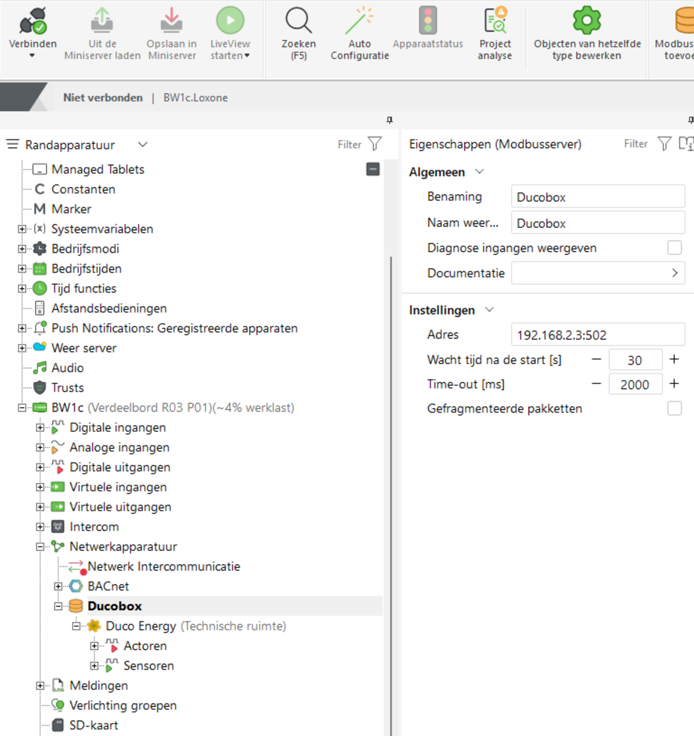Screen dimensions: 694x736
Task: Expand the Digitale ingangen node
Action: click(40, 428)
